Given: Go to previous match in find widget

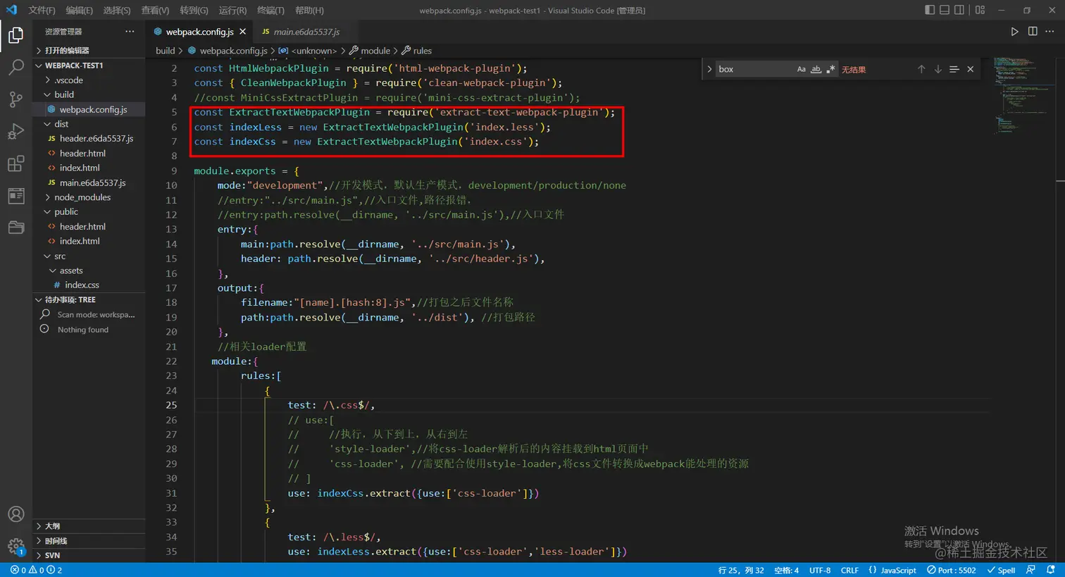Looking at the screenshot, I should pyautogui.click(x=921, y=69).
